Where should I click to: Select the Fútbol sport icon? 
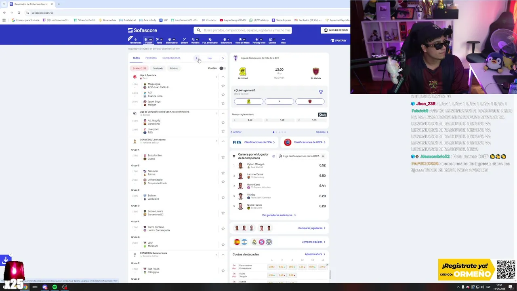pos(148,40)
